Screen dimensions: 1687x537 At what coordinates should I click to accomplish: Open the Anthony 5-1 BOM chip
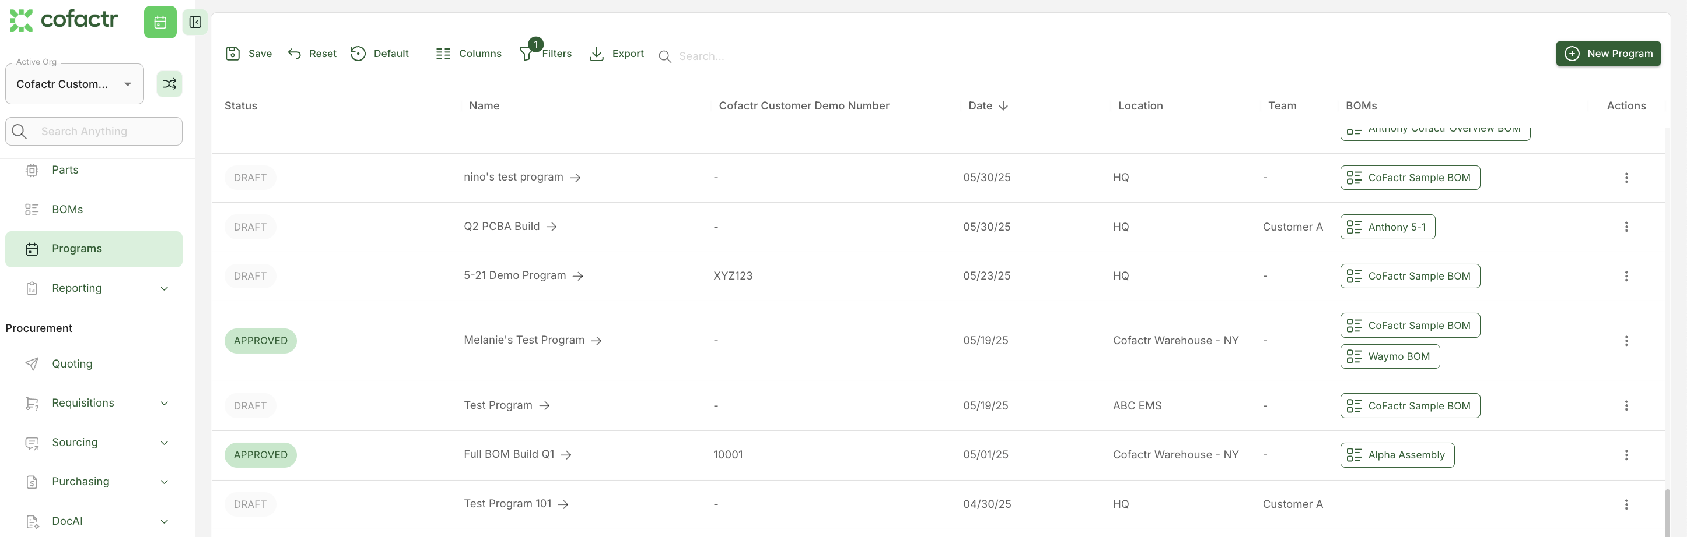tap(1388, 227)
